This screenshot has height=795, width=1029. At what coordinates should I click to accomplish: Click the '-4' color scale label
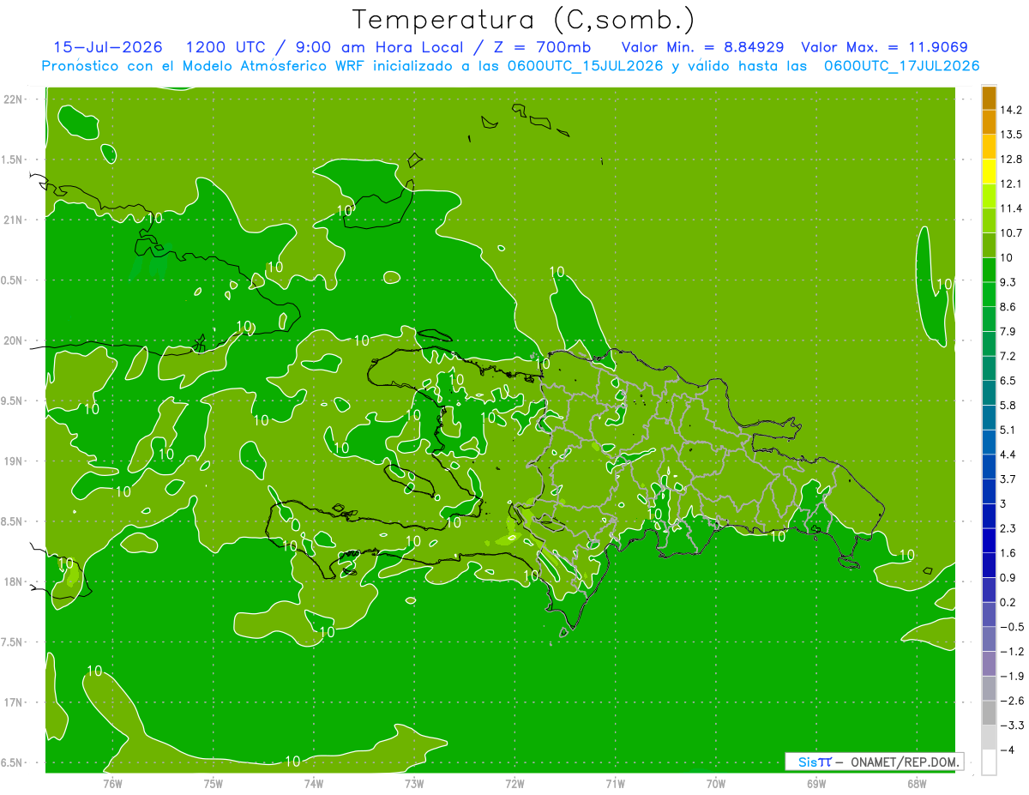1008,750
